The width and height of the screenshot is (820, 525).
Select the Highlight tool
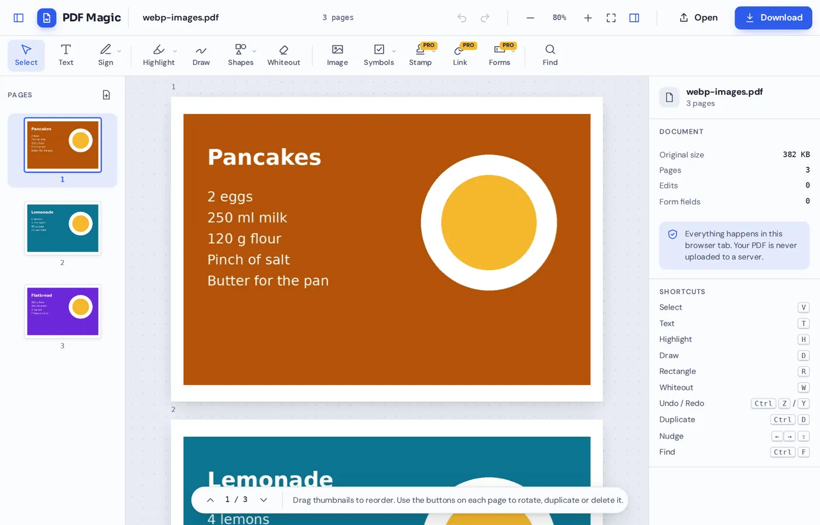tap(159, 56)
